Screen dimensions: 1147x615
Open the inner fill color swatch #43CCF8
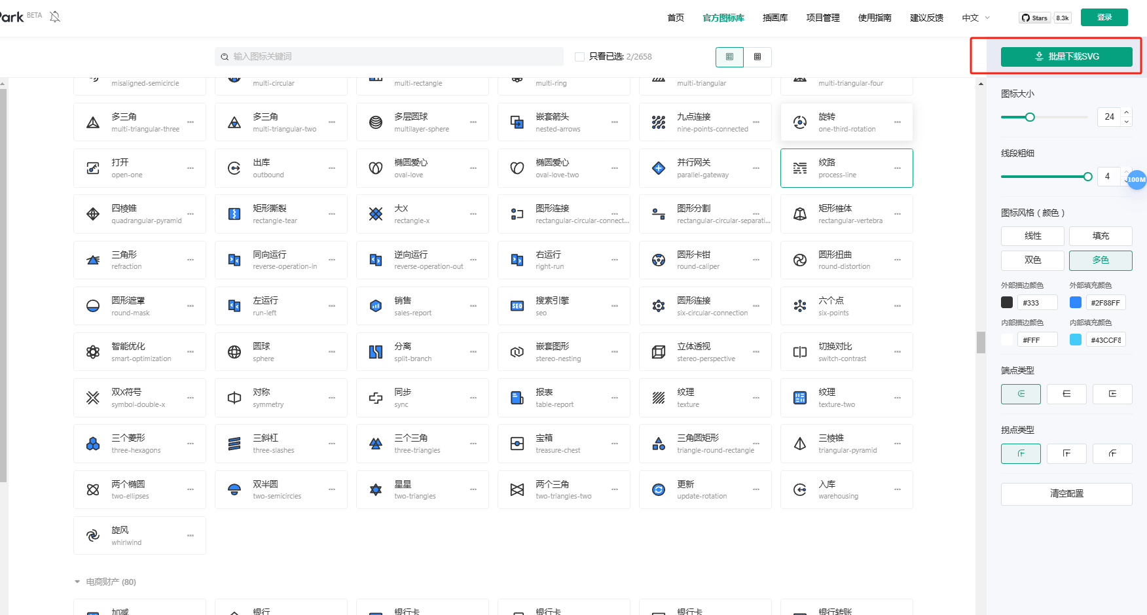tap(1076, 340)
